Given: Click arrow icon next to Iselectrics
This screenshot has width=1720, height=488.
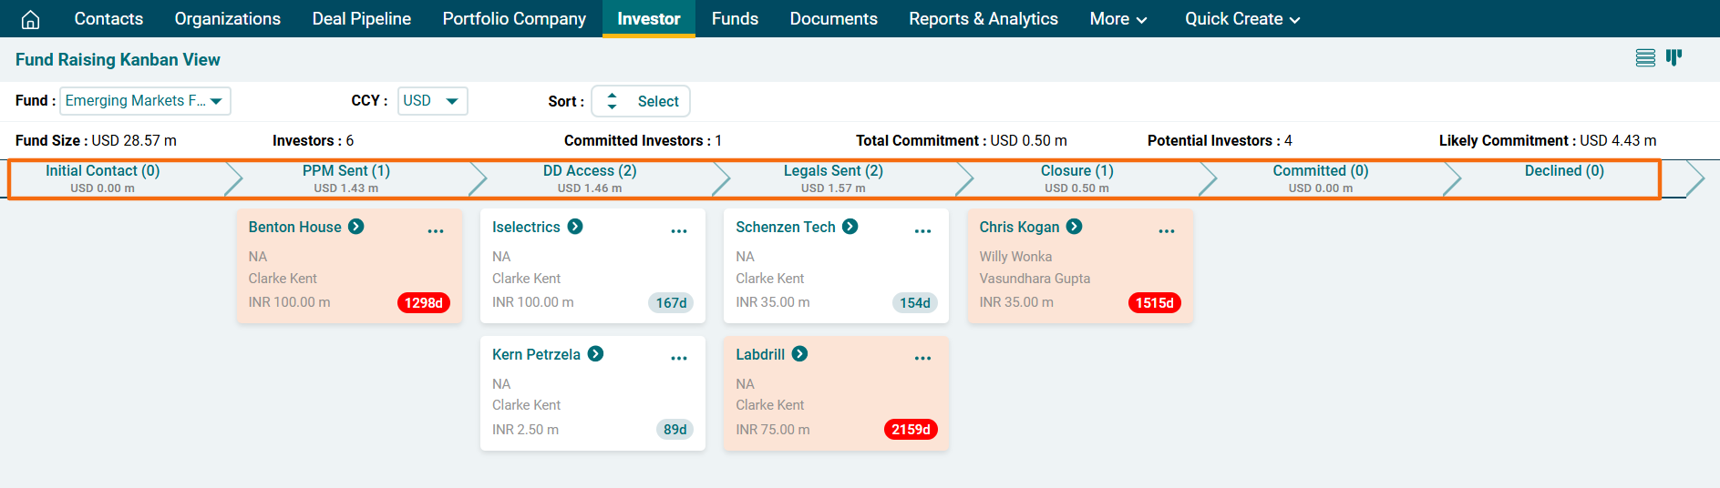Looking at the screenshot, I should point(575,227).
